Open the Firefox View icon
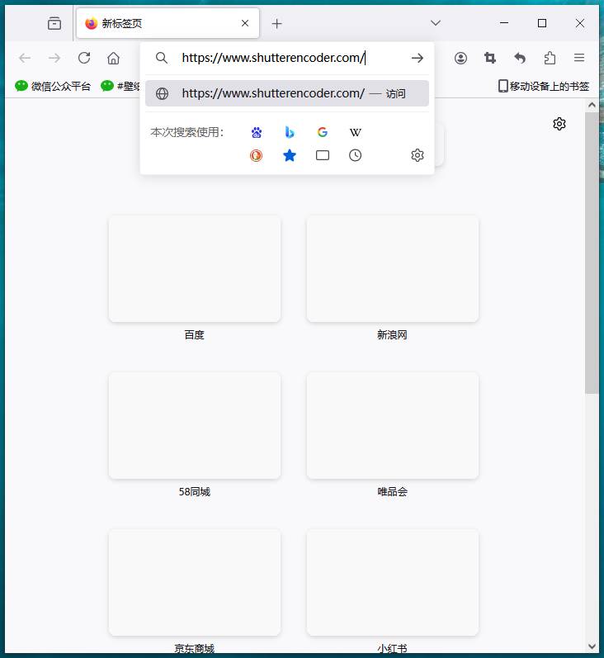The image size is (604, 658). [54, 23]
